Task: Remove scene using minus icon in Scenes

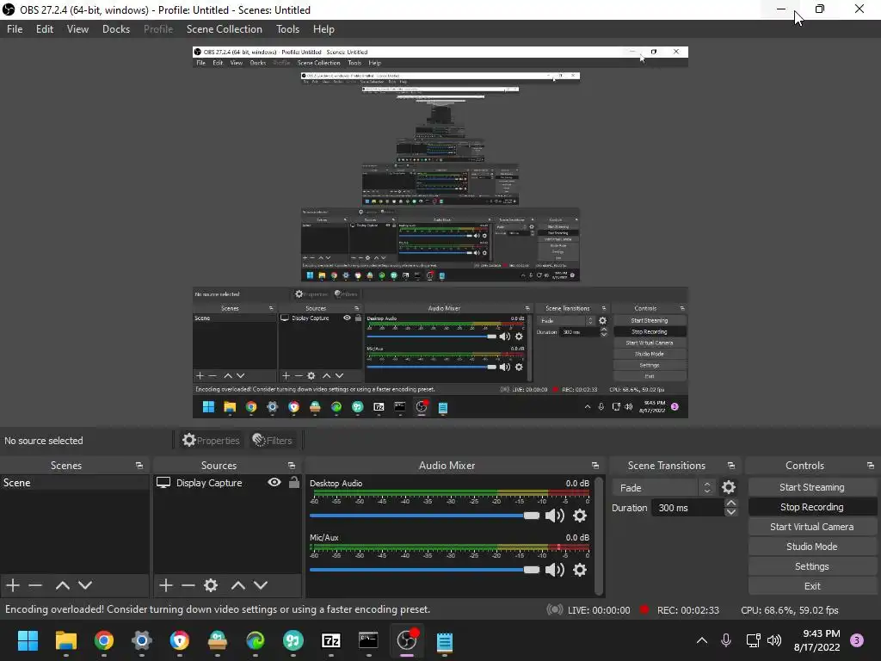Action: (35, 585)
